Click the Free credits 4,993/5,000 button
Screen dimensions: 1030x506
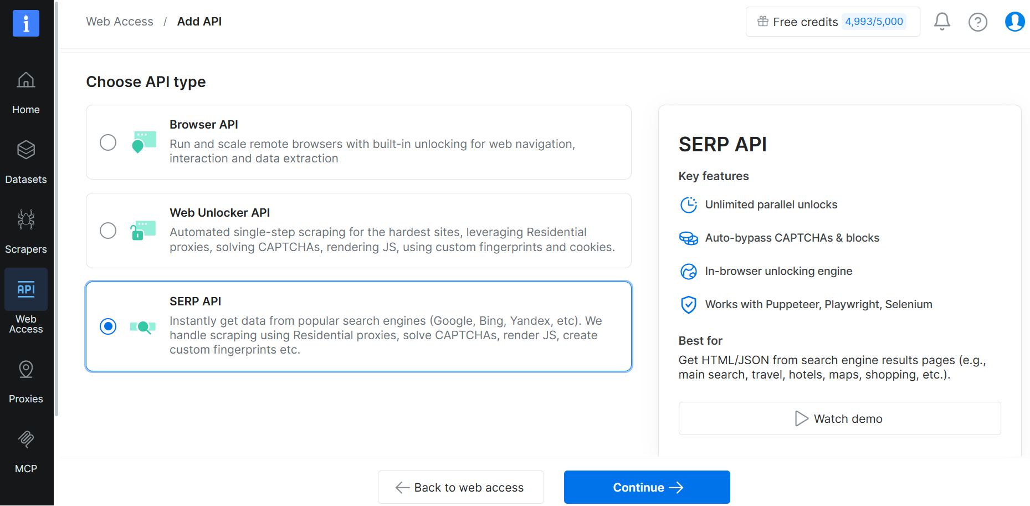833,22
